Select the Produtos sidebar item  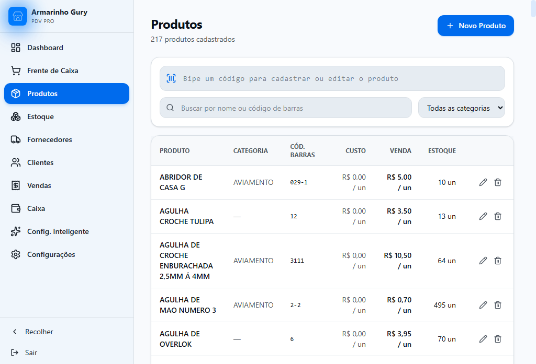66,93
